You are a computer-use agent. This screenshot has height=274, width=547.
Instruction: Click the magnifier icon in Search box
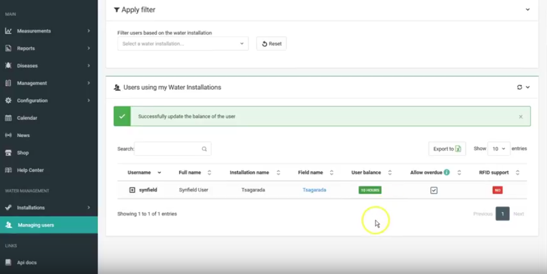[x=204, y=149]
